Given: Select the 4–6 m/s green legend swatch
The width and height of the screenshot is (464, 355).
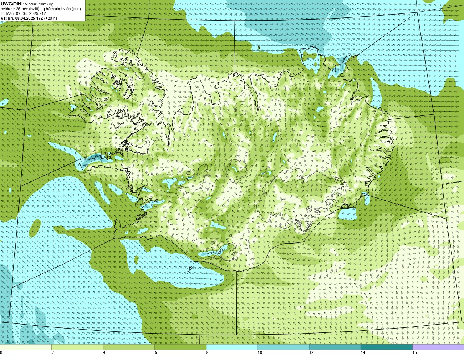Looking at the screenshot, I should 129,347.
